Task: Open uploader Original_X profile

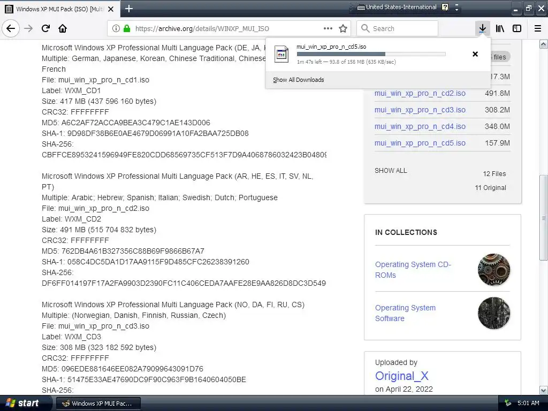Action: [x=401, y=376]
